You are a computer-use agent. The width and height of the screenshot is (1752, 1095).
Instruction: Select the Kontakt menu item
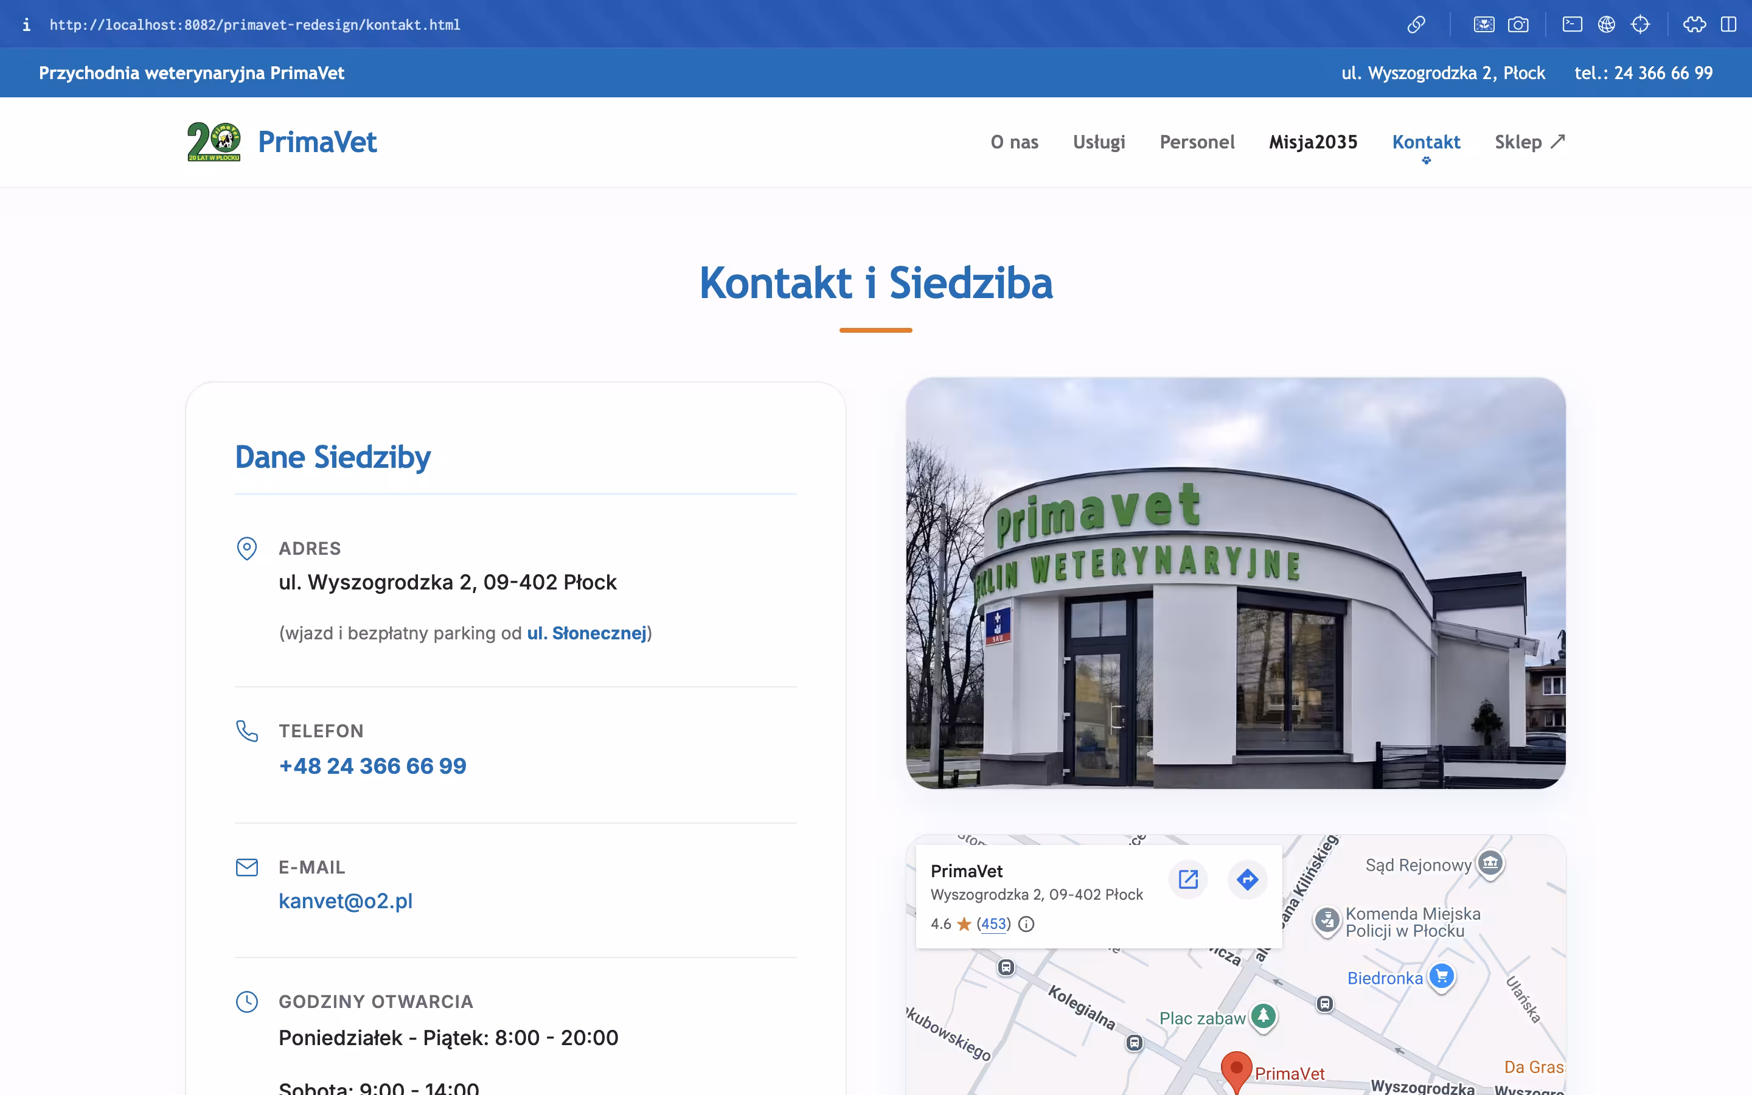pos(1426,142)
